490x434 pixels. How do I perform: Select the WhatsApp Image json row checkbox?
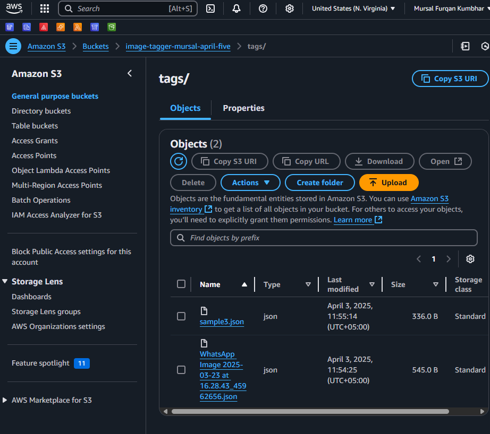[181, 370]
